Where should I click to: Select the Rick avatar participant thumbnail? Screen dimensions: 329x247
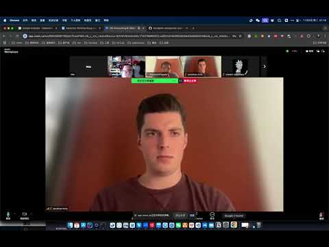coord(241,67)
